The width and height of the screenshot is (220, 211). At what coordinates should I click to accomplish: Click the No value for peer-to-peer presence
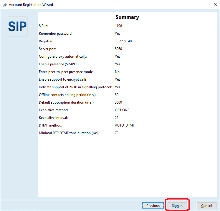[117, 72]
